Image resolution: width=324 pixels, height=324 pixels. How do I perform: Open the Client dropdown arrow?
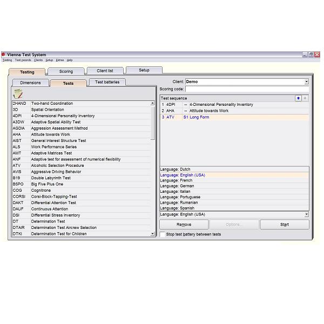tap(306, 82)
